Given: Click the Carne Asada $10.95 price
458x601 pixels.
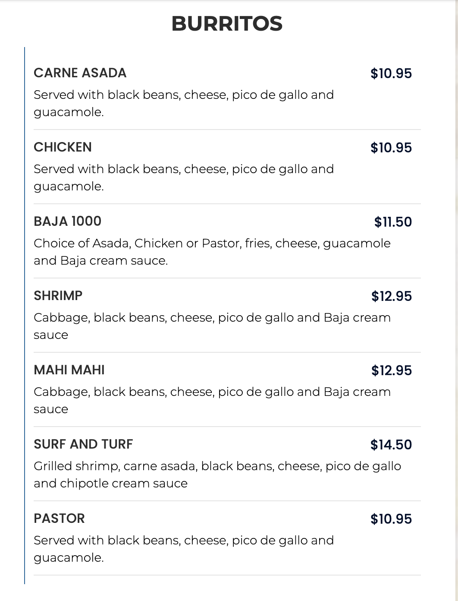Looking at the screenshot, I should click(x=391, y=73).
